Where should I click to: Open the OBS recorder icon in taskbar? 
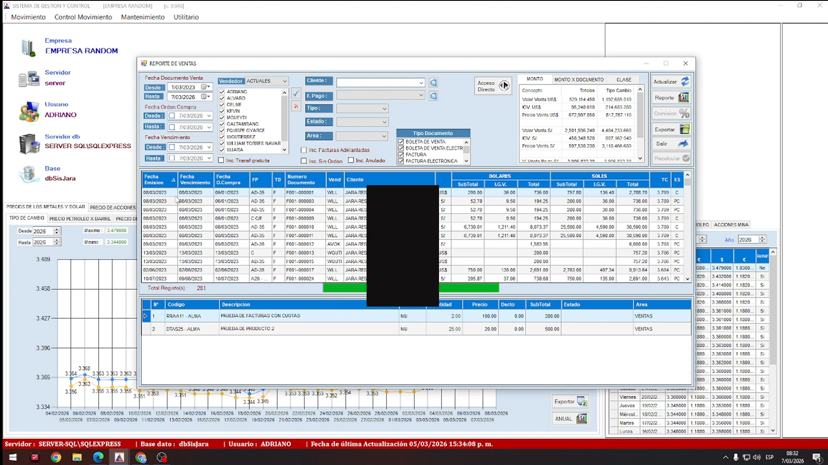[x=162, y=457]
